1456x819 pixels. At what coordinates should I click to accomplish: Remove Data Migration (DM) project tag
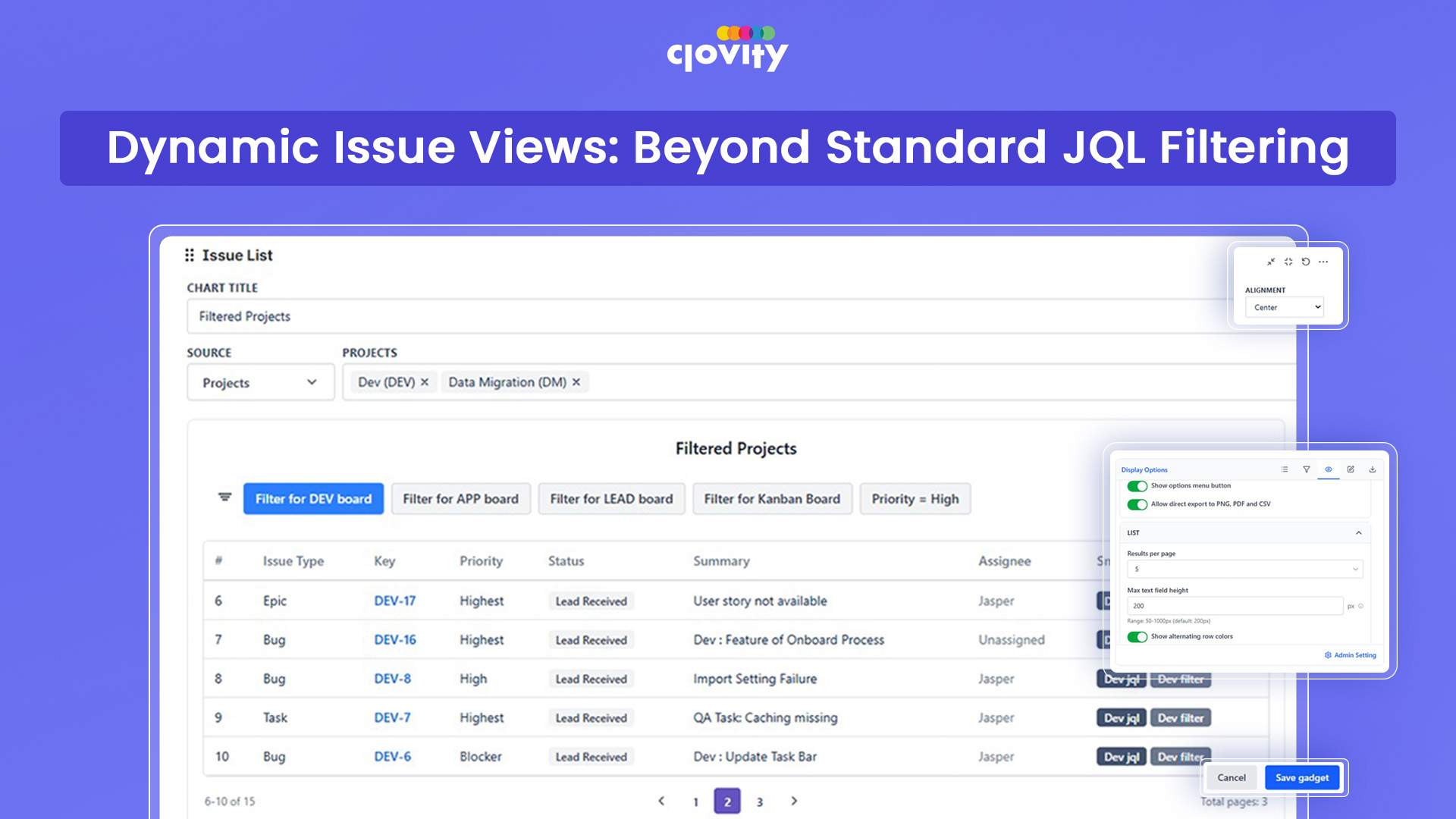click(x=576, y=382)
